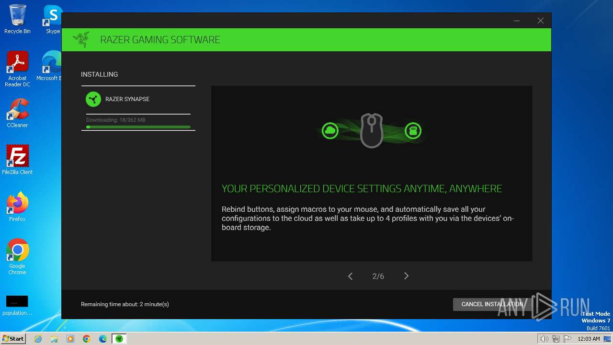Click the RAZER GAMING SOFTWARE title
This screenshot has width=613, height=345.
pos(160,40)
